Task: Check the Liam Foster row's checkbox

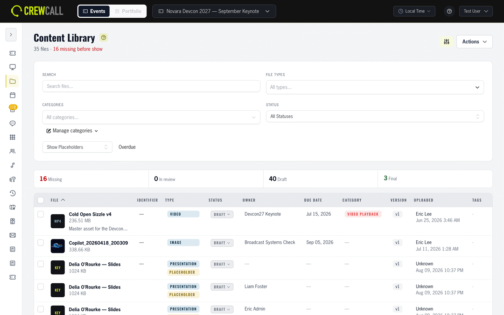Action: point(41,287)
